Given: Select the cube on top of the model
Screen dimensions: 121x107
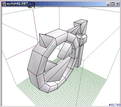Looking at the screenshot, I should tap(81, 27).
